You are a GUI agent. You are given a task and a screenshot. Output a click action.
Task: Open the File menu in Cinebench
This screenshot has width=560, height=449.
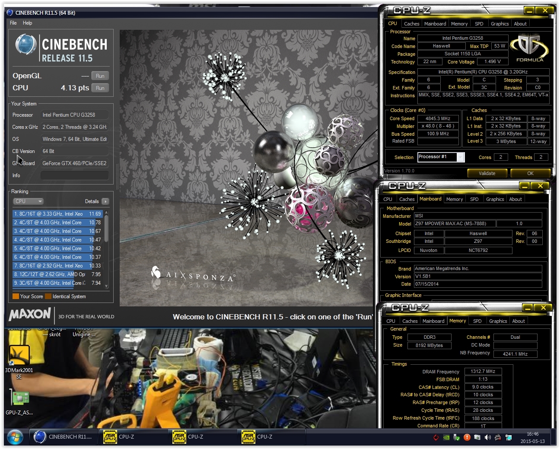13,23
